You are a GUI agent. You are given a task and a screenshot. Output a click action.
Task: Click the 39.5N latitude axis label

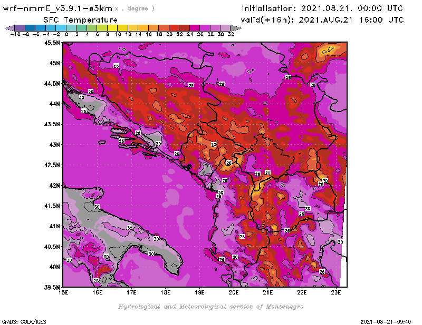pyautogui.click(x=52, y=287)
